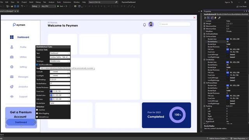
Task: Open the Debug menu
Action: click(38, 2)
